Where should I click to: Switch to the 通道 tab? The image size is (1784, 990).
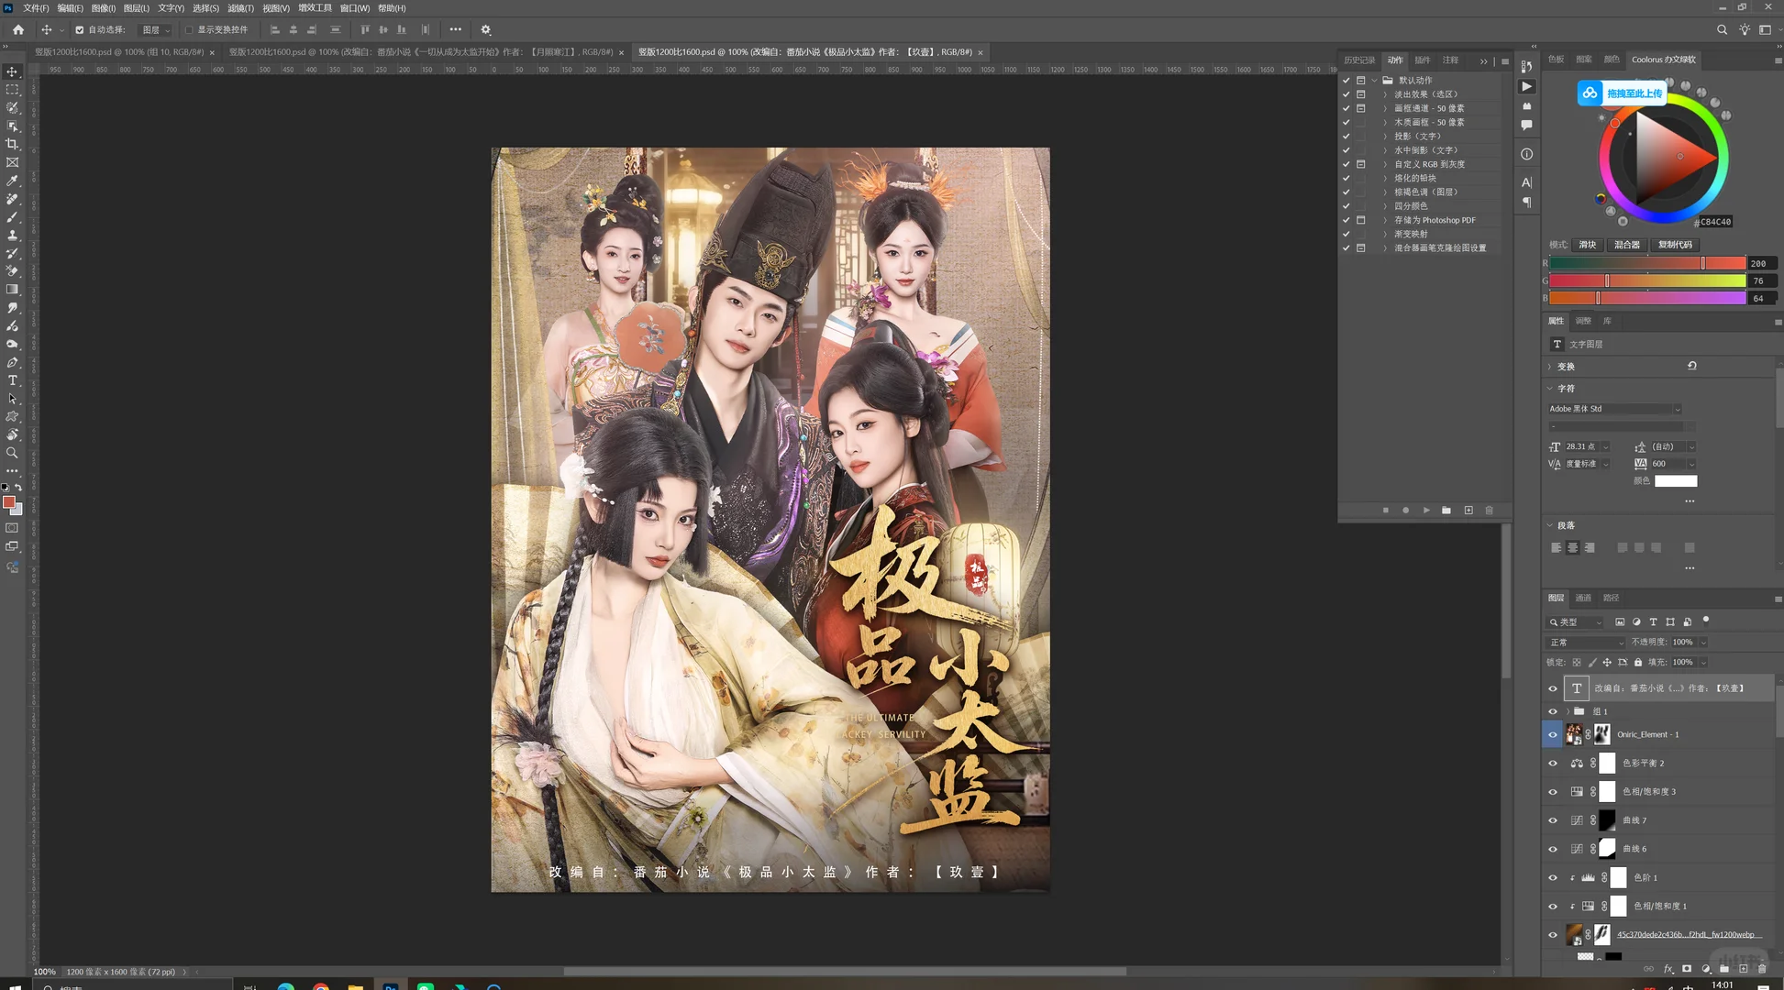click(x=1583, y=598)
